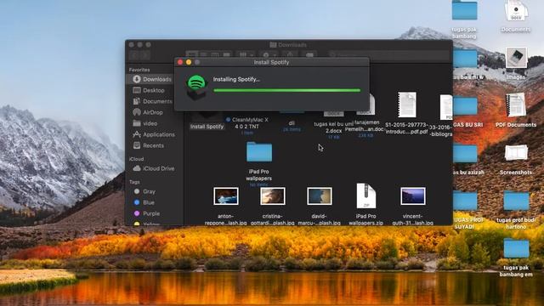544x306 pixels.
Task: Open Downloads in the Finder sidebar
Action: (x=154, y=79)
